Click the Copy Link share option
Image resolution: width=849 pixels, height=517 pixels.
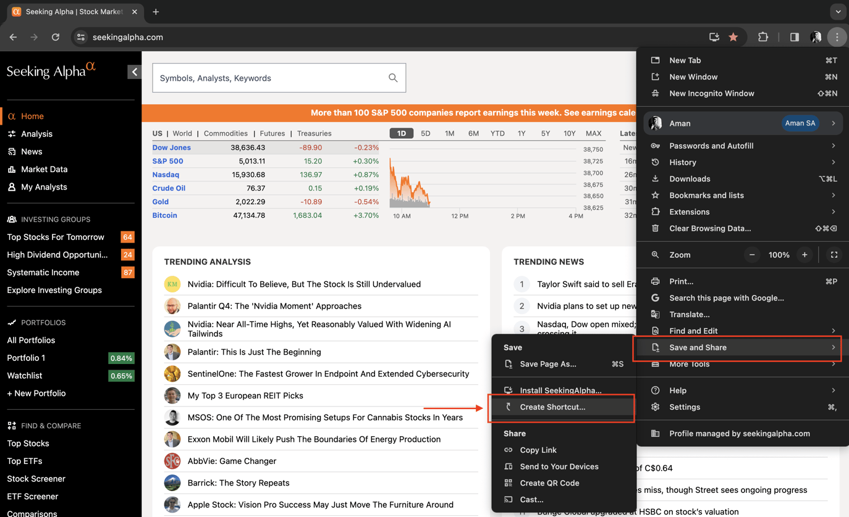coord(539,450)
